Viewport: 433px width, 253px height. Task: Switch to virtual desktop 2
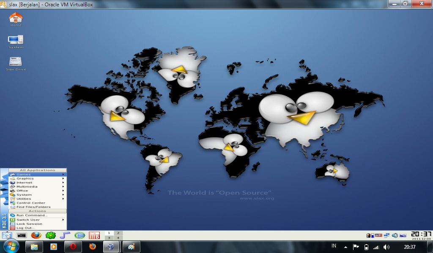click(118, 233)
